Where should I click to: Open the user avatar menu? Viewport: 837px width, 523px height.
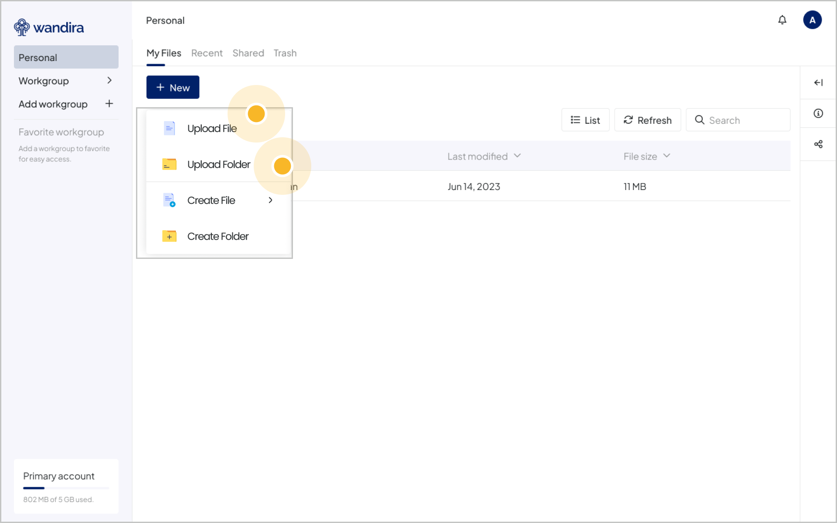812,20
